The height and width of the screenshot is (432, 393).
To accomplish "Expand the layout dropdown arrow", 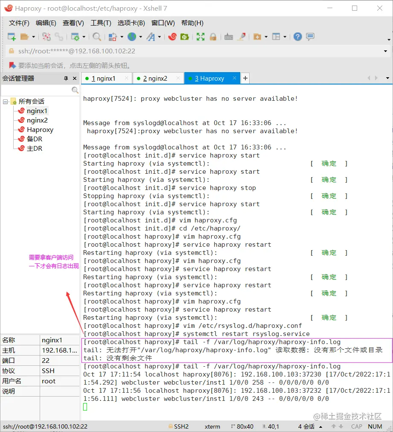I will coord(285,37).
